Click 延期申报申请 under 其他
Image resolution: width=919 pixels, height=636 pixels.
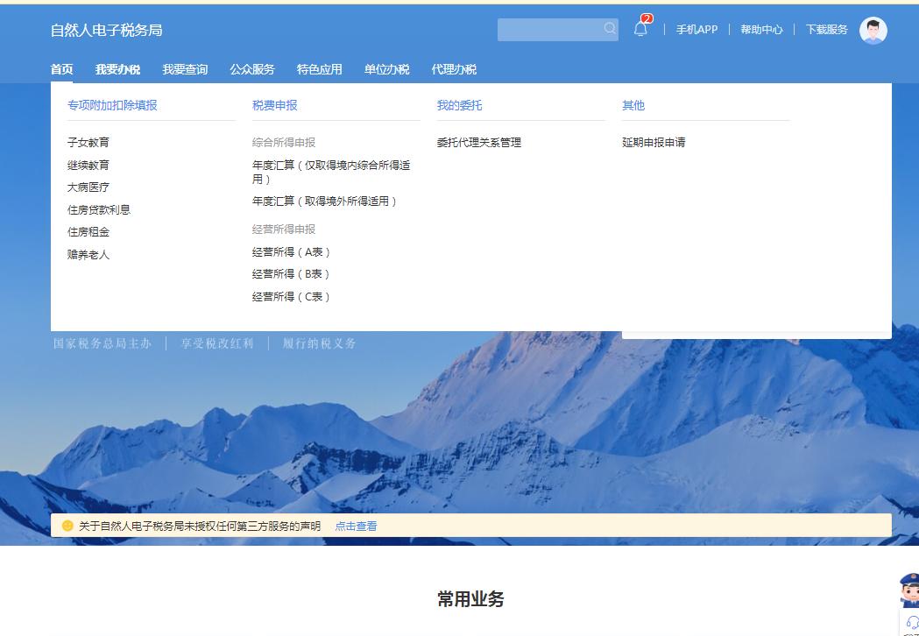(x=654, y=142)
